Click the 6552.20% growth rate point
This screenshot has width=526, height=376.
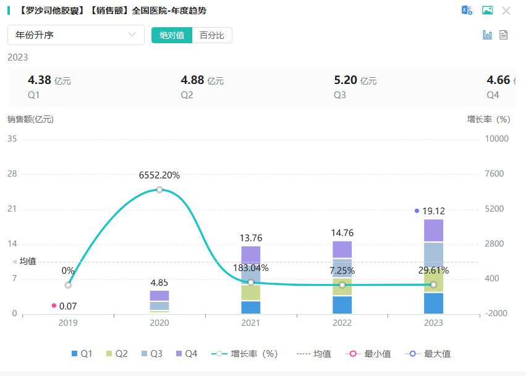159,190
